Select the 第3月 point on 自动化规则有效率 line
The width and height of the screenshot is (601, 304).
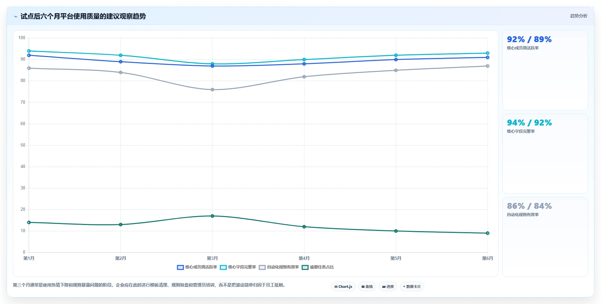click(212, 90)
